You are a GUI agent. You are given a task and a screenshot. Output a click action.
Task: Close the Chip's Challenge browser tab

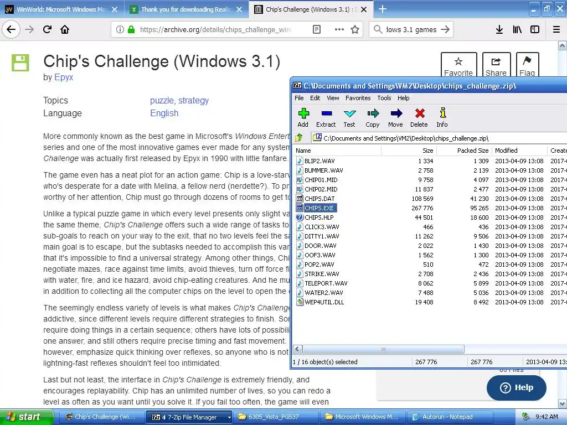[x=364, y=9]
